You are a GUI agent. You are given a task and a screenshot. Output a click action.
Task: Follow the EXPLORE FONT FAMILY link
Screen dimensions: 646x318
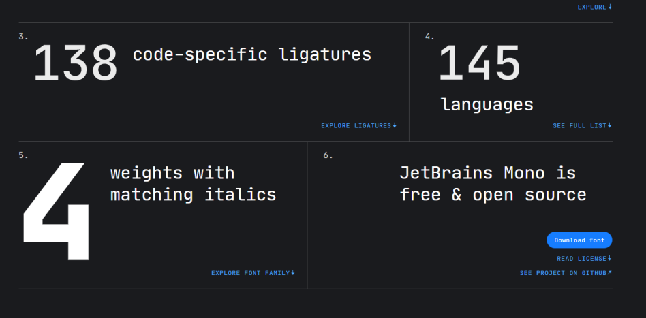click(253, 272)
